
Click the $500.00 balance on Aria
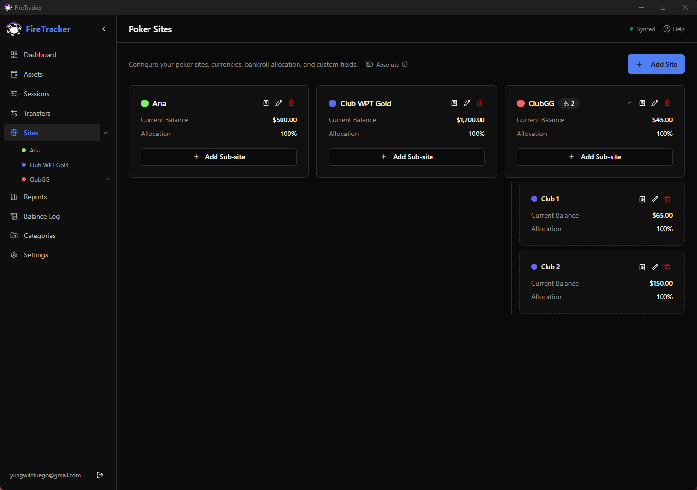[284, 120]
